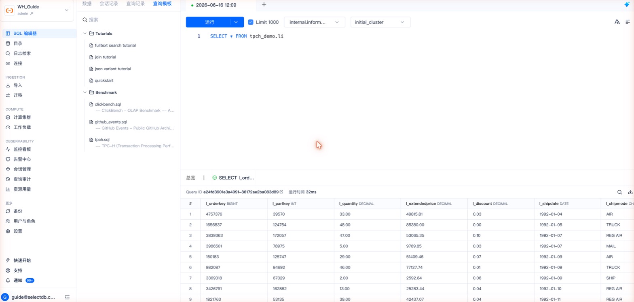Click the 迁移 migration icon
The width and height of the screenshot is (634, 302).
pyautogui.click(x=8, y=95)
